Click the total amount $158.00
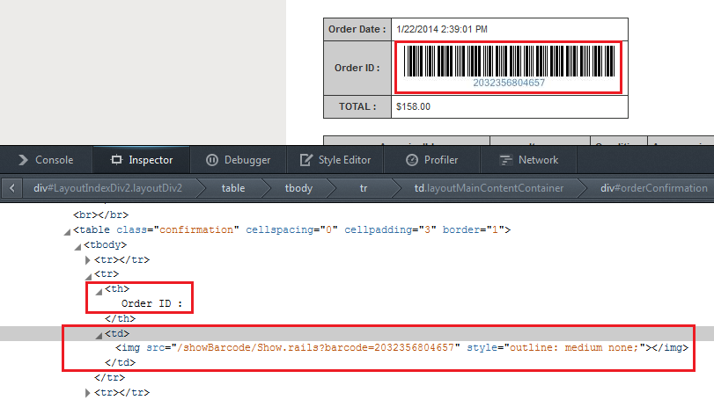Screen dimensions: 714x400 pos(413,107)
